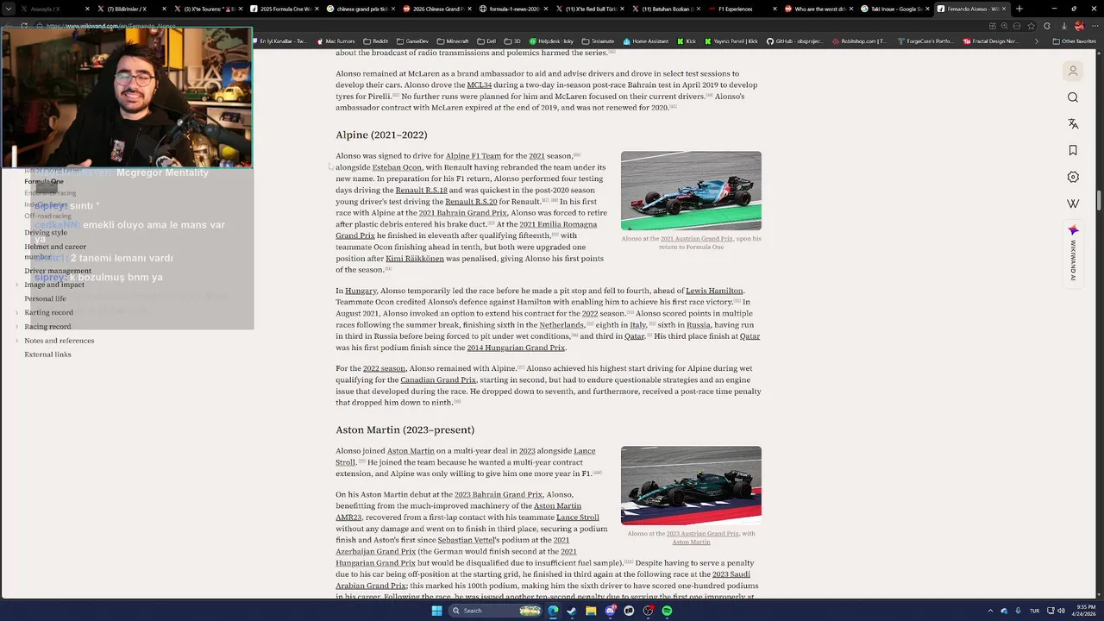Open the Minecraft bookmark
Viewport: 1104px width, 621px height.
(x=453, y=41)
